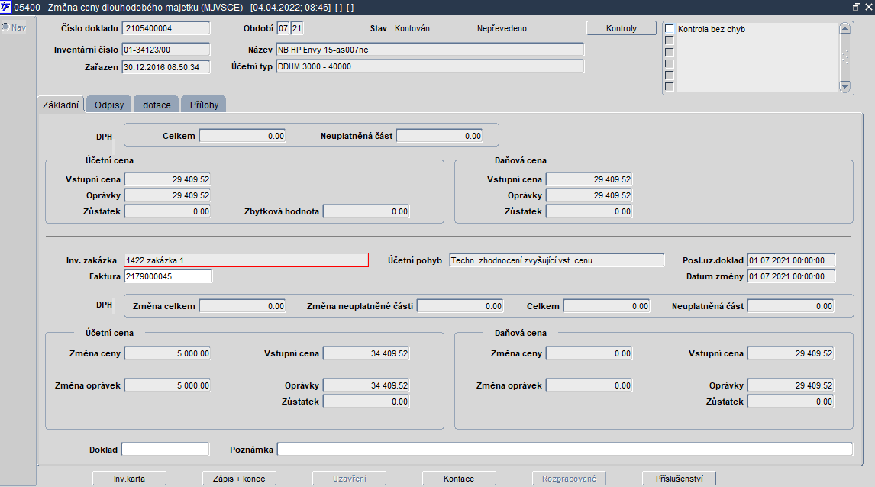Select the Inv. zakázka field
This screenshot has height=487, width=875.
pos(246,260)
